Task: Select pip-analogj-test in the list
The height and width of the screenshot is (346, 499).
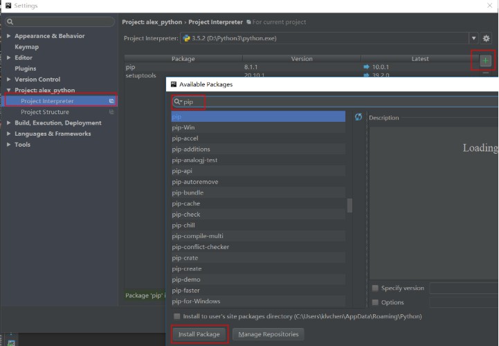Action: pos(258,160)
